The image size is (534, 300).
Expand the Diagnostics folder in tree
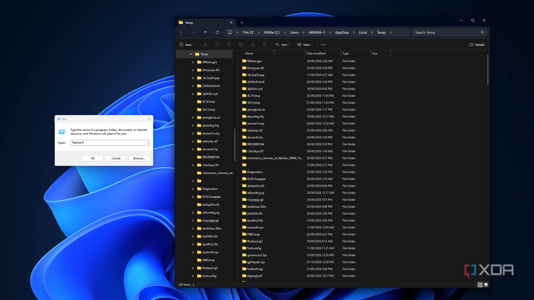click(193, 189)
